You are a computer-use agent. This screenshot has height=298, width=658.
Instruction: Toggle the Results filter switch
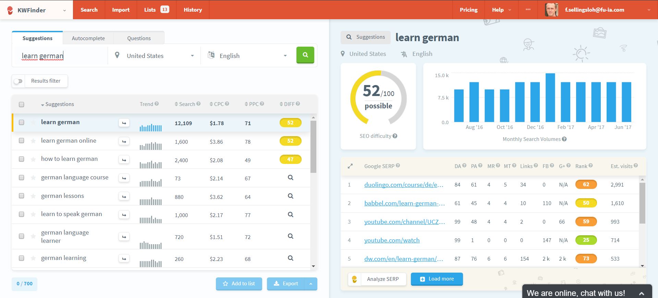coord(18,81)
